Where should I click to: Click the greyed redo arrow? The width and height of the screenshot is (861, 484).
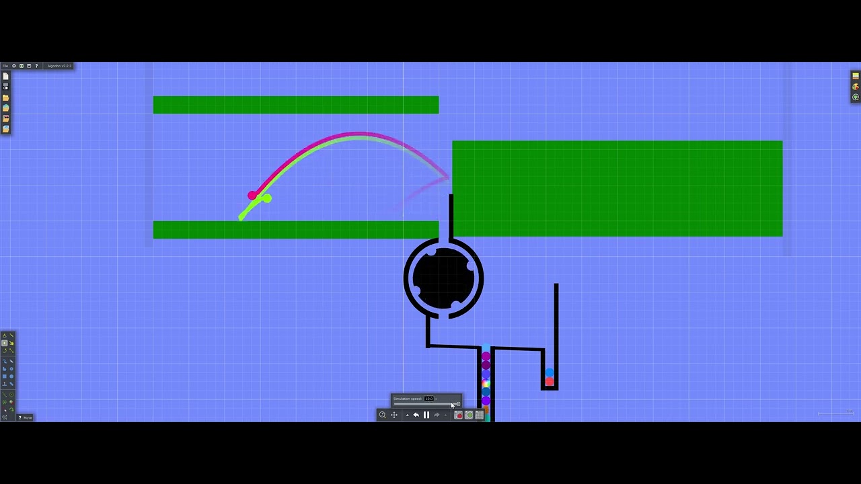437,415
